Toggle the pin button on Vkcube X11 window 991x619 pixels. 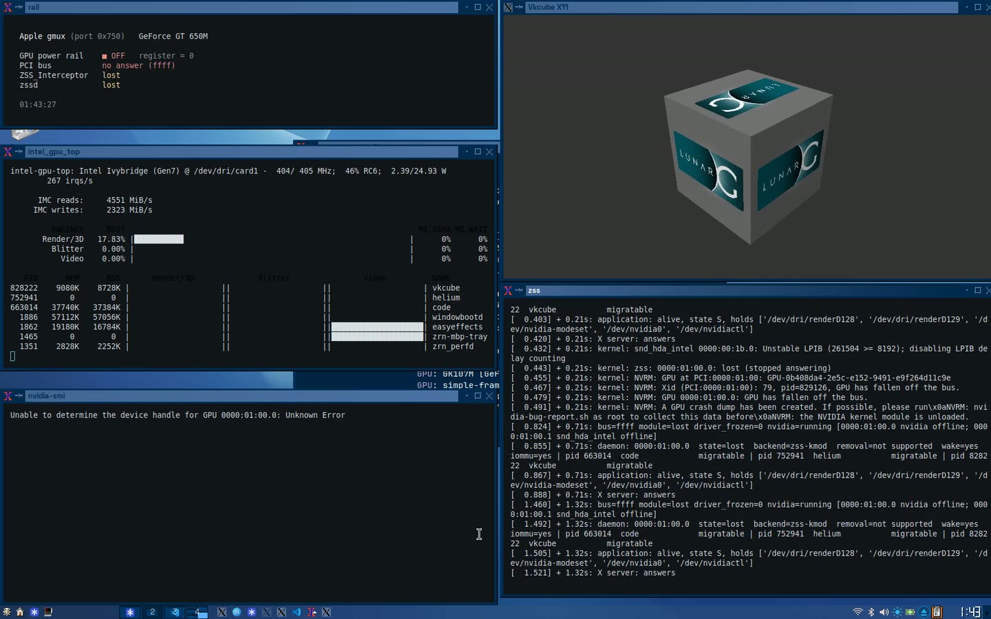pos(519,8)
